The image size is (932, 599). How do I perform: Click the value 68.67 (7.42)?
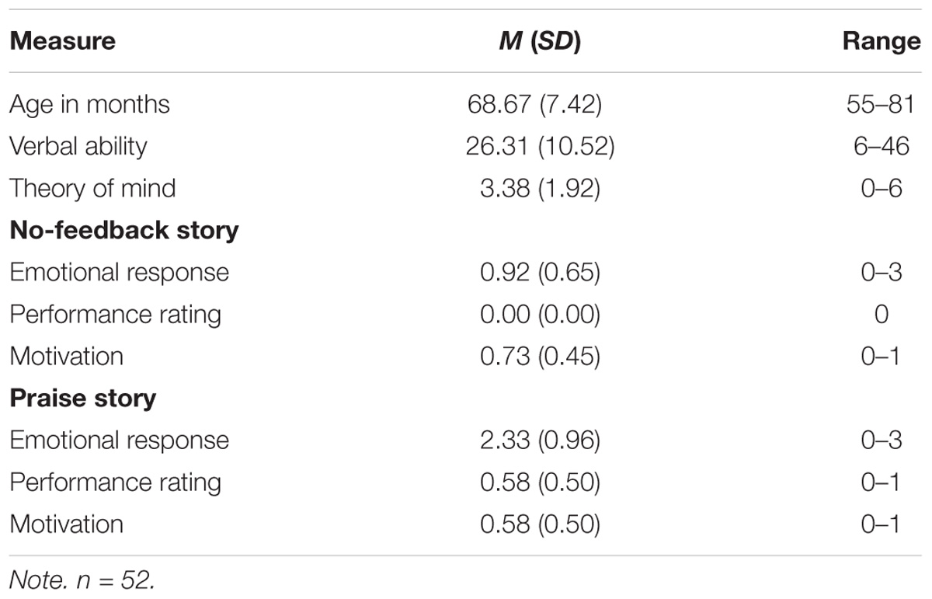539,105
